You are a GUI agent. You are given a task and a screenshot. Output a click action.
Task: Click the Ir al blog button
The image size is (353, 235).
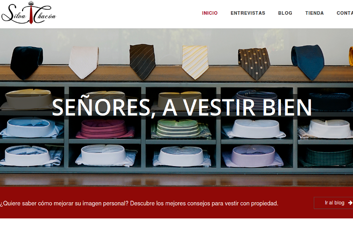click(333, 203)
